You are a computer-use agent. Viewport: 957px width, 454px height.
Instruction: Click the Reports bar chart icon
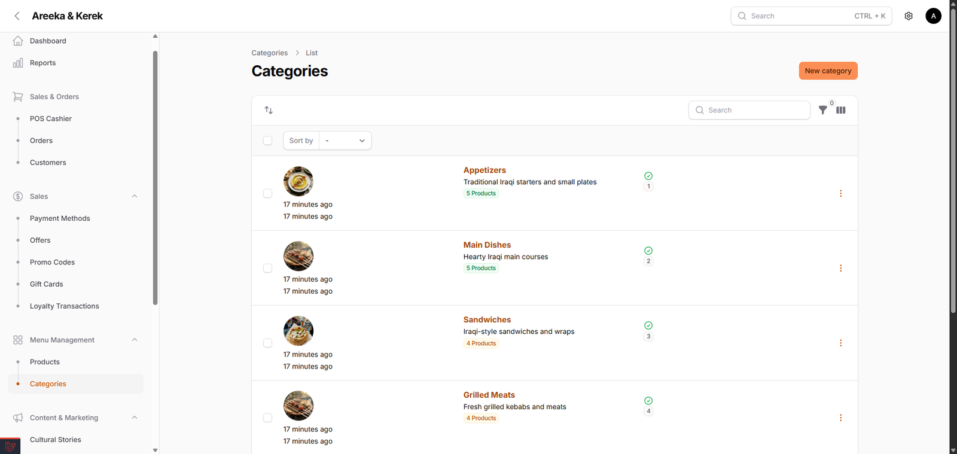[x=18, y=63]
